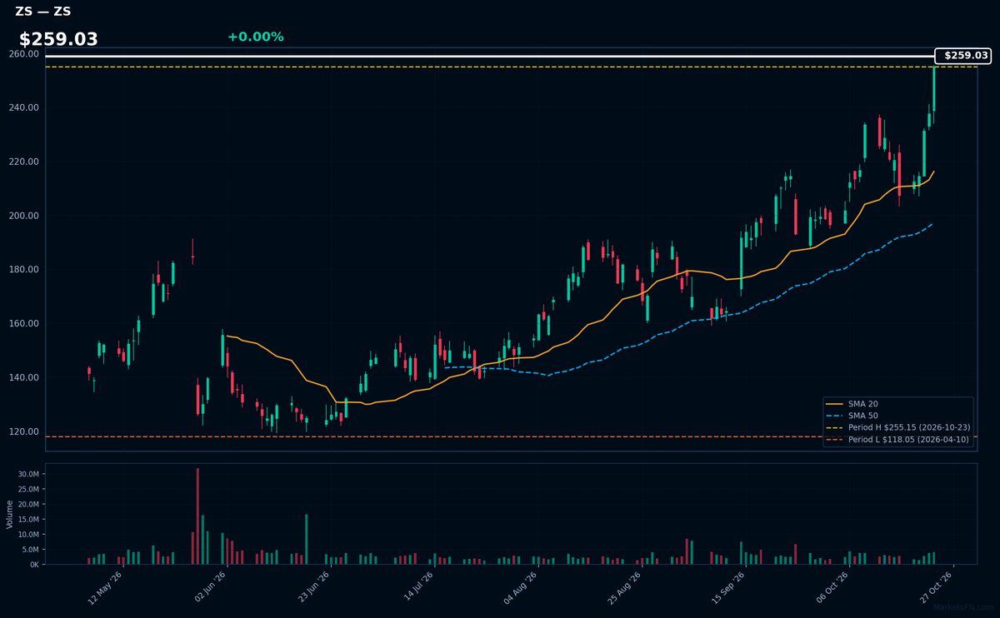1000x618 pixels.
Task: Click the 200.00 price axis label
Action: click(x=24, y=216)
